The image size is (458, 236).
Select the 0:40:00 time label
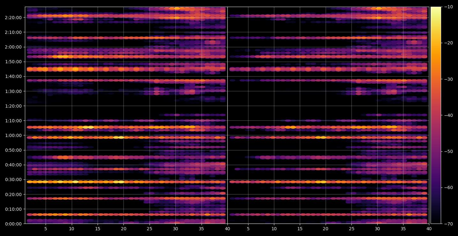(x=13, y=165)
